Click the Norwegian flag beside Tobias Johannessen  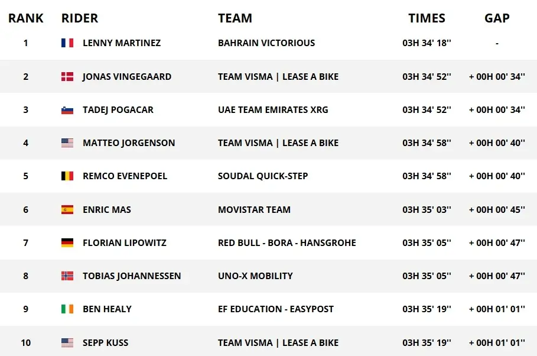coord(67,276)
